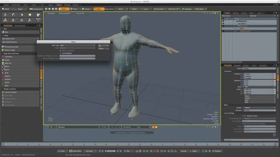This screenshot has width=280, height=157.
Task: Apply the Wrap deformer
Action: click(21, 85)
